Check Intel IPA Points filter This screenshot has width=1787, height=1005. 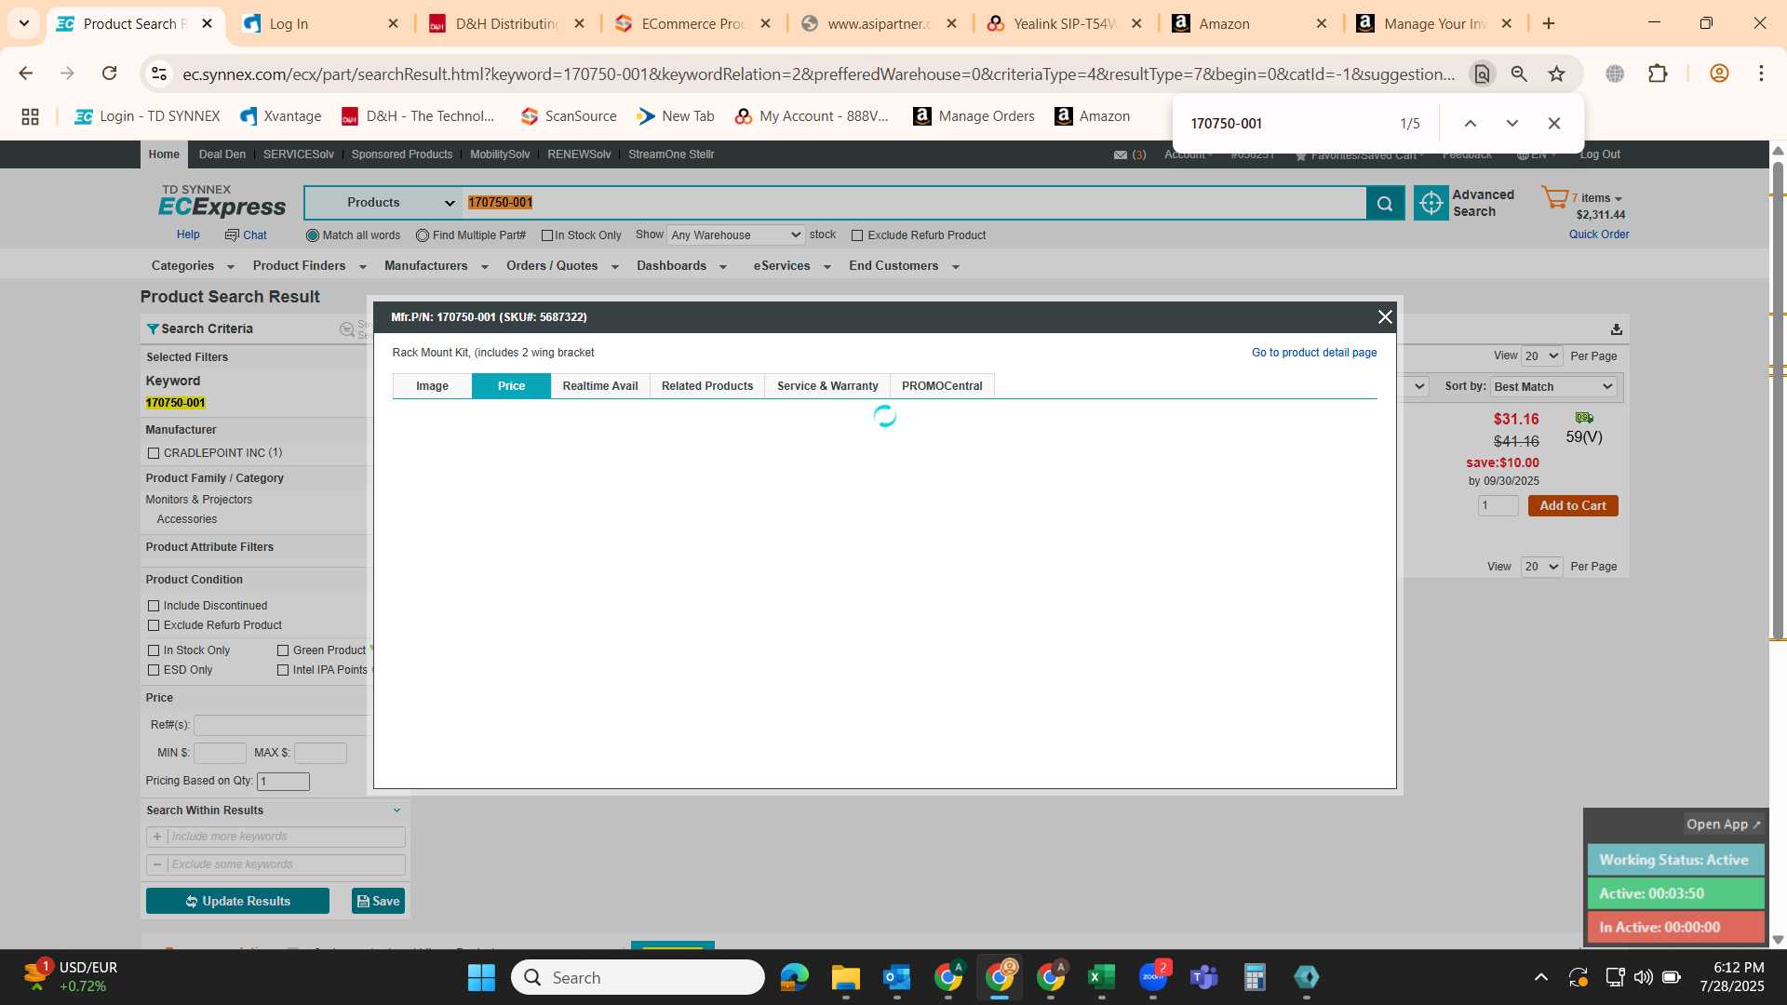(x=283, y=670)
